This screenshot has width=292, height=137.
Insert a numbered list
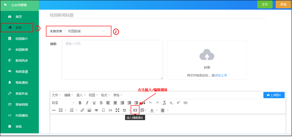(x=71, y=110)
